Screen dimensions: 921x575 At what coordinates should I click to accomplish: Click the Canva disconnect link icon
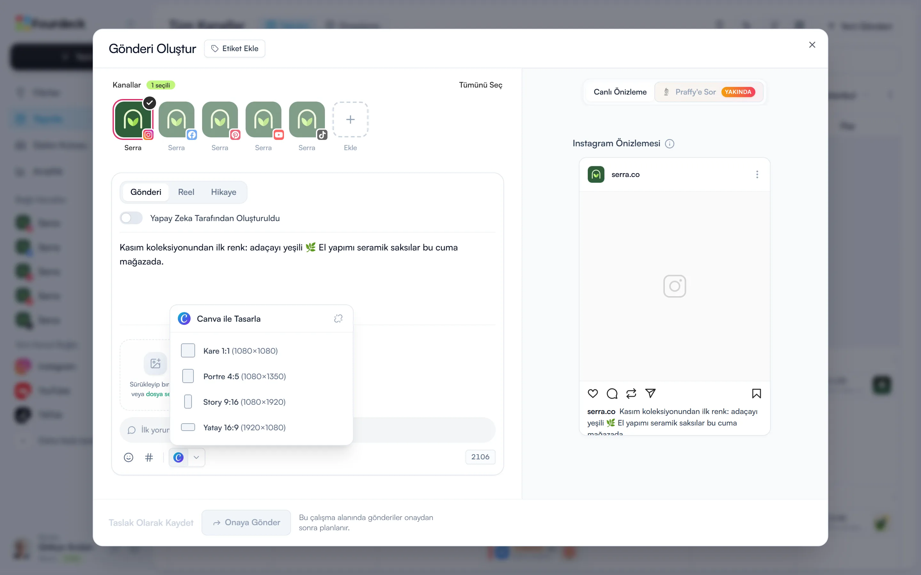click(x=338, y=319)
